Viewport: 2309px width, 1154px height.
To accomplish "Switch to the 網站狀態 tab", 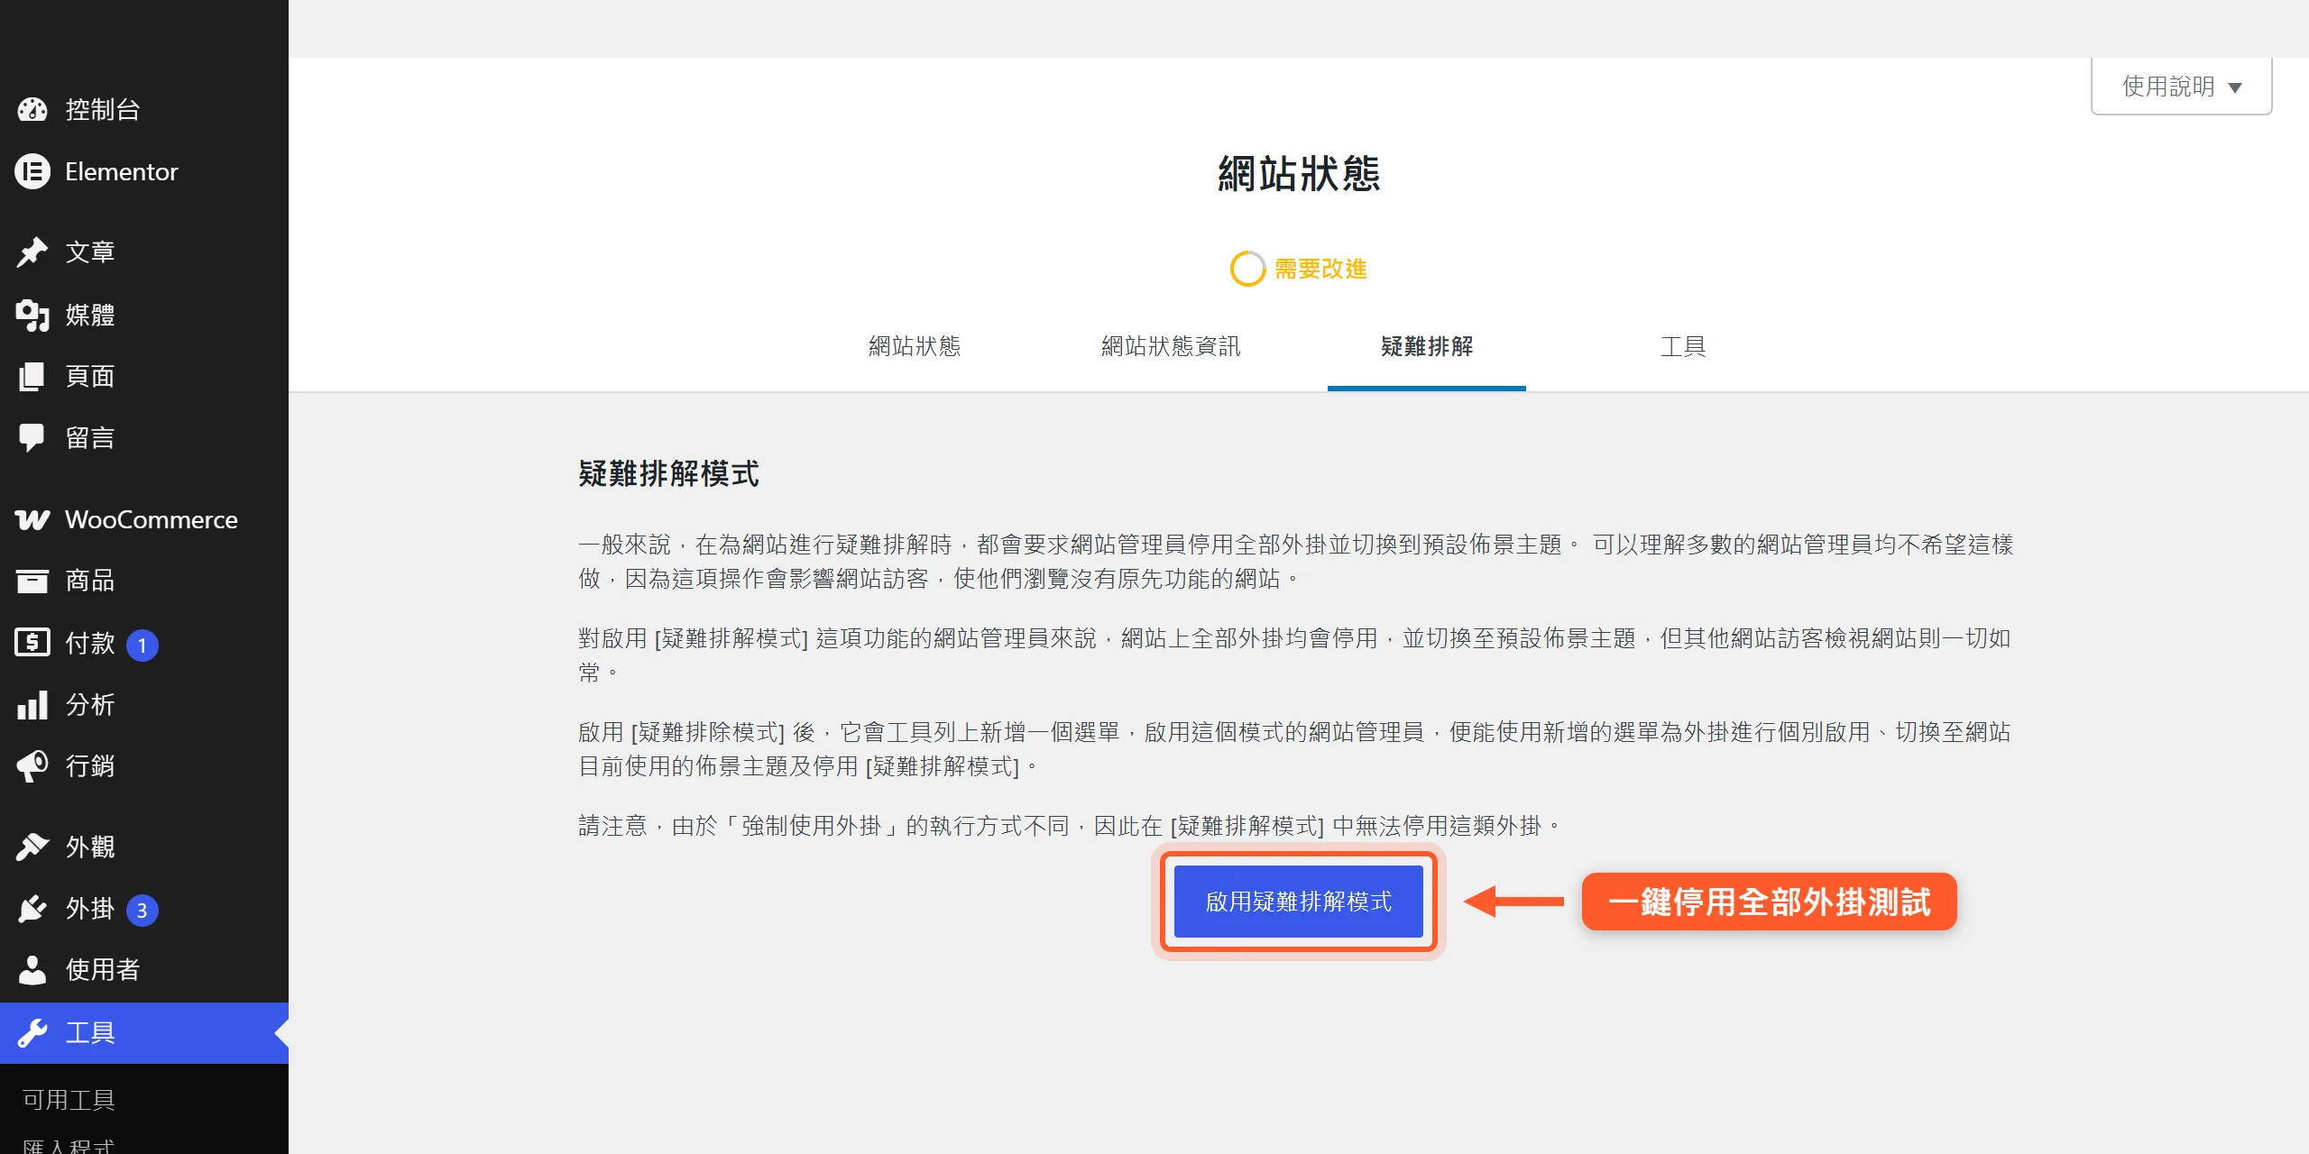I will pyautogui.click(x=915, y=346).
